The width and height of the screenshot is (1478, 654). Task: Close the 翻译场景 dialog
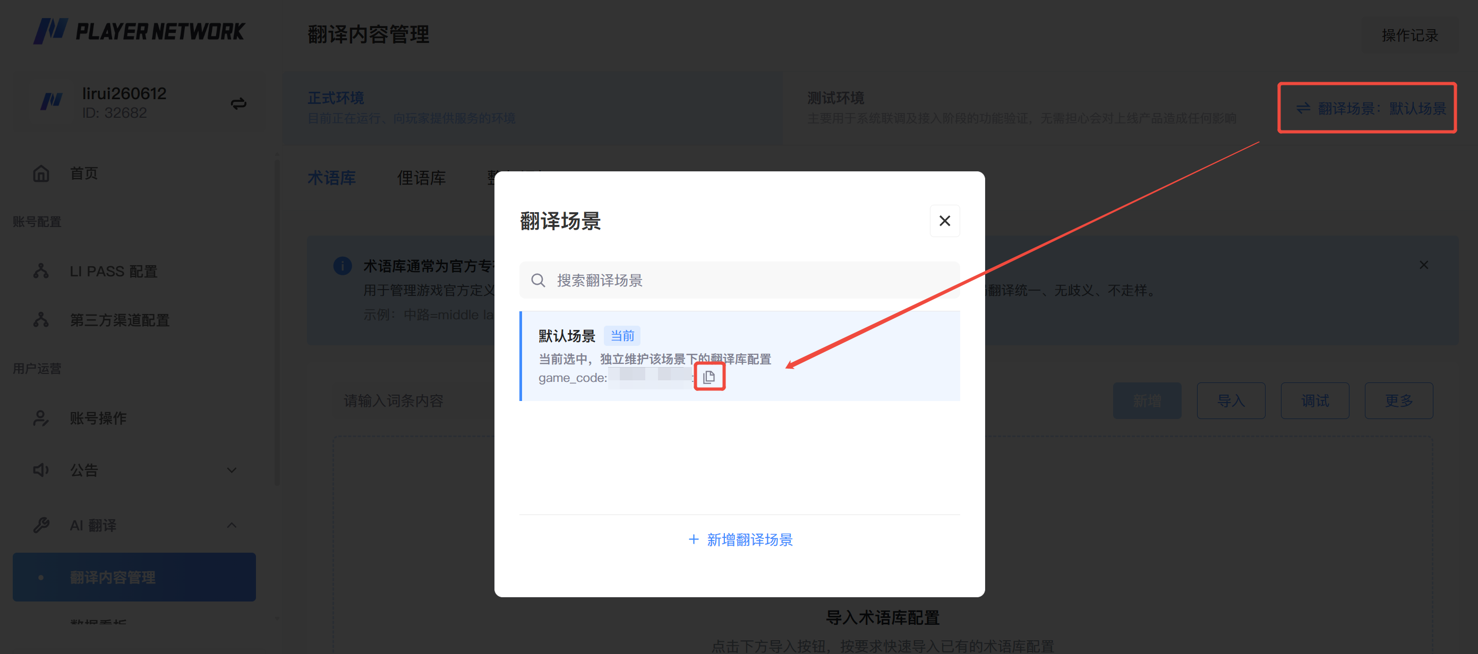pyautogui.click(x=944, y=221)
